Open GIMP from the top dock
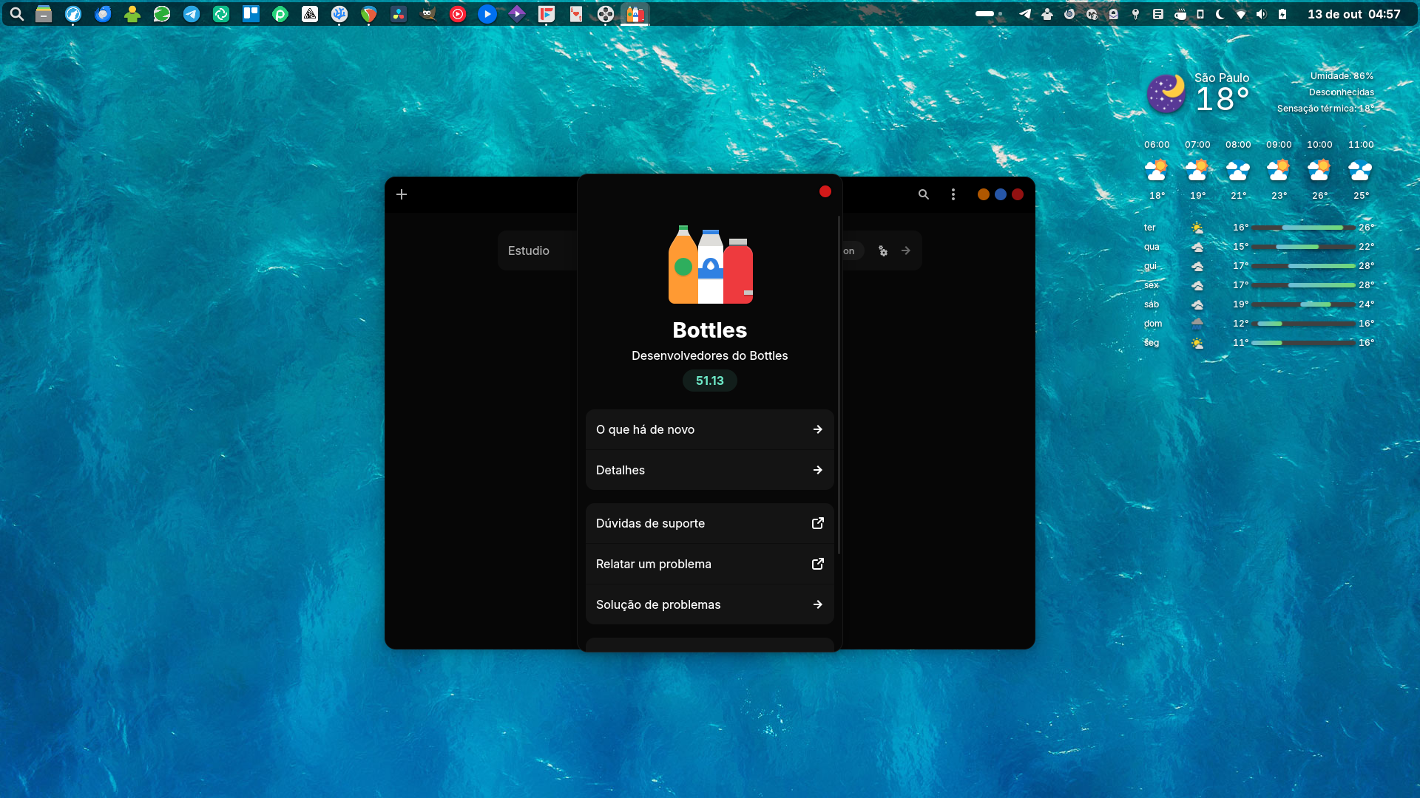This screenshot has width=1420, height=798. tap(427, 14)
